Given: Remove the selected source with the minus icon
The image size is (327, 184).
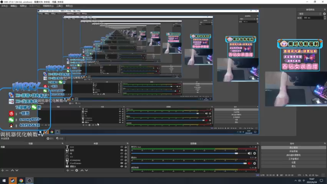Looking at the screenshot, I should [72, 171].
